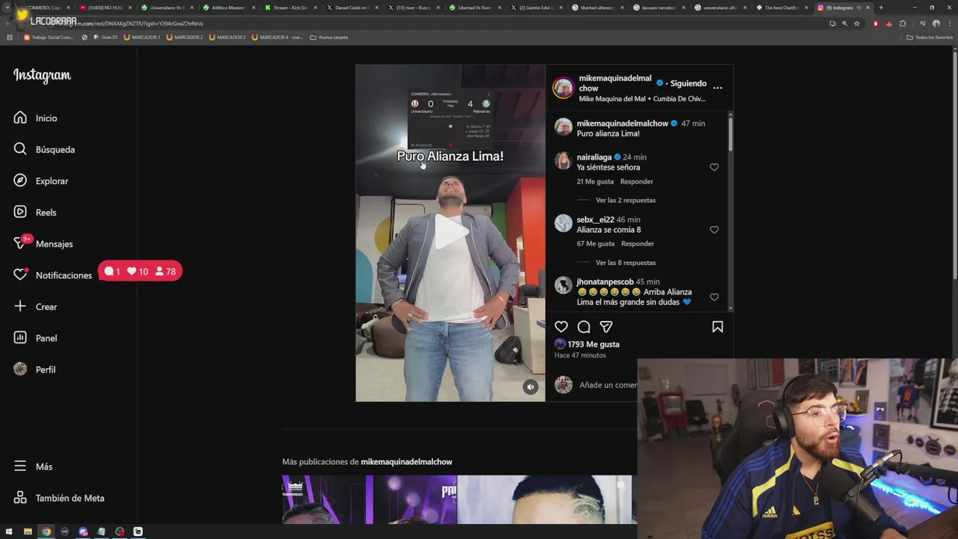Open mikemaquinadelmalchow profile picture in header

[x=564, y=88]
